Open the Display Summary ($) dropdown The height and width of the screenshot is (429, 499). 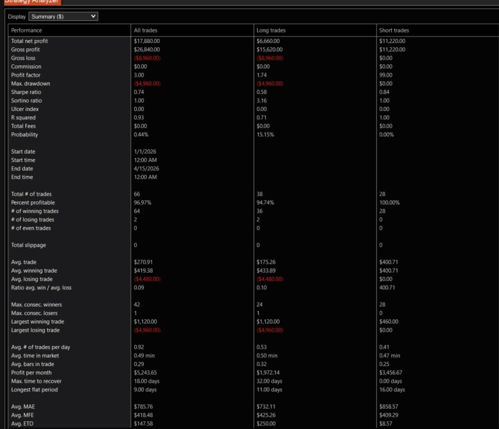pos(63,17)
